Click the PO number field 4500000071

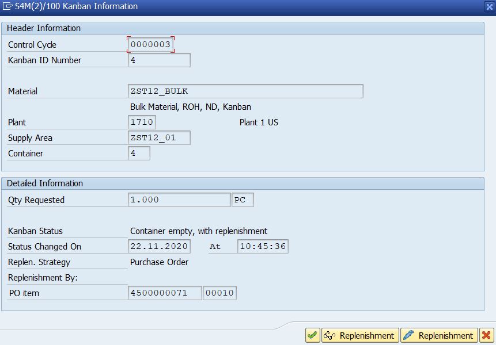pos(165,293)
